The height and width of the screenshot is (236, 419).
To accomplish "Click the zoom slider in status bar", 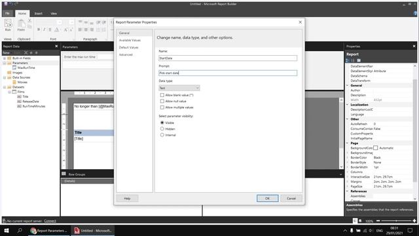I will pyautogui.click(x=396, y=221).
